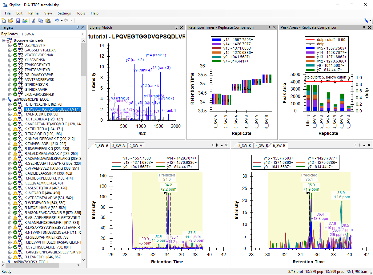
Task: Close the Retention Times Replicate Comparison panel
Action: [274, 27]
